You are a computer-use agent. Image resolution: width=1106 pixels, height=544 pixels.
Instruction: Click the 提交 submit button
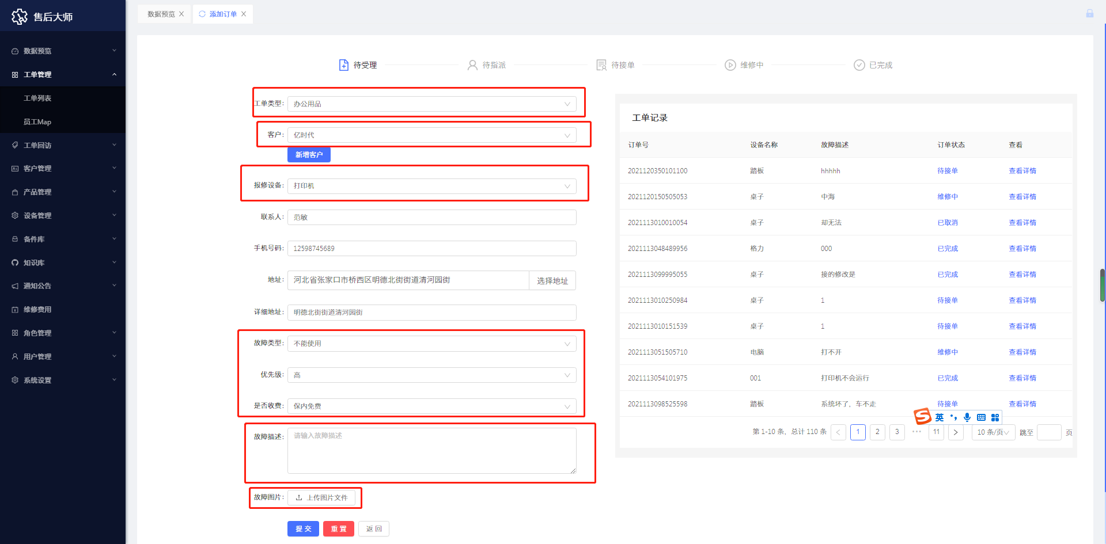[x=303, y=529]
